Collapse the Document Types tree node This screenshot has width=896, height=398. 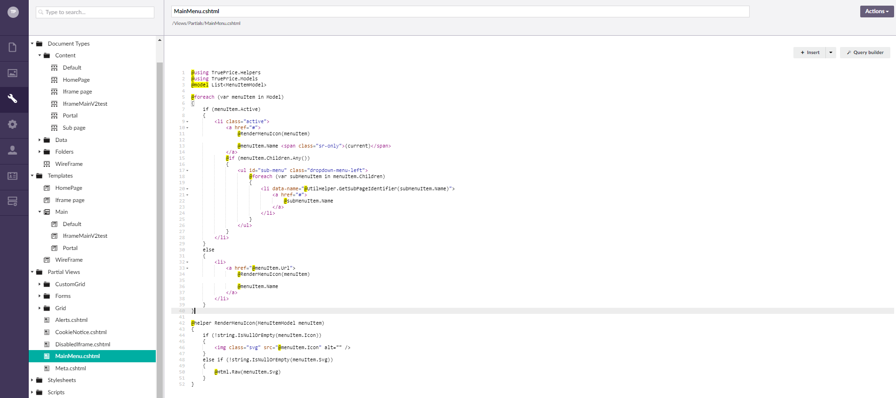coord(32,44)
